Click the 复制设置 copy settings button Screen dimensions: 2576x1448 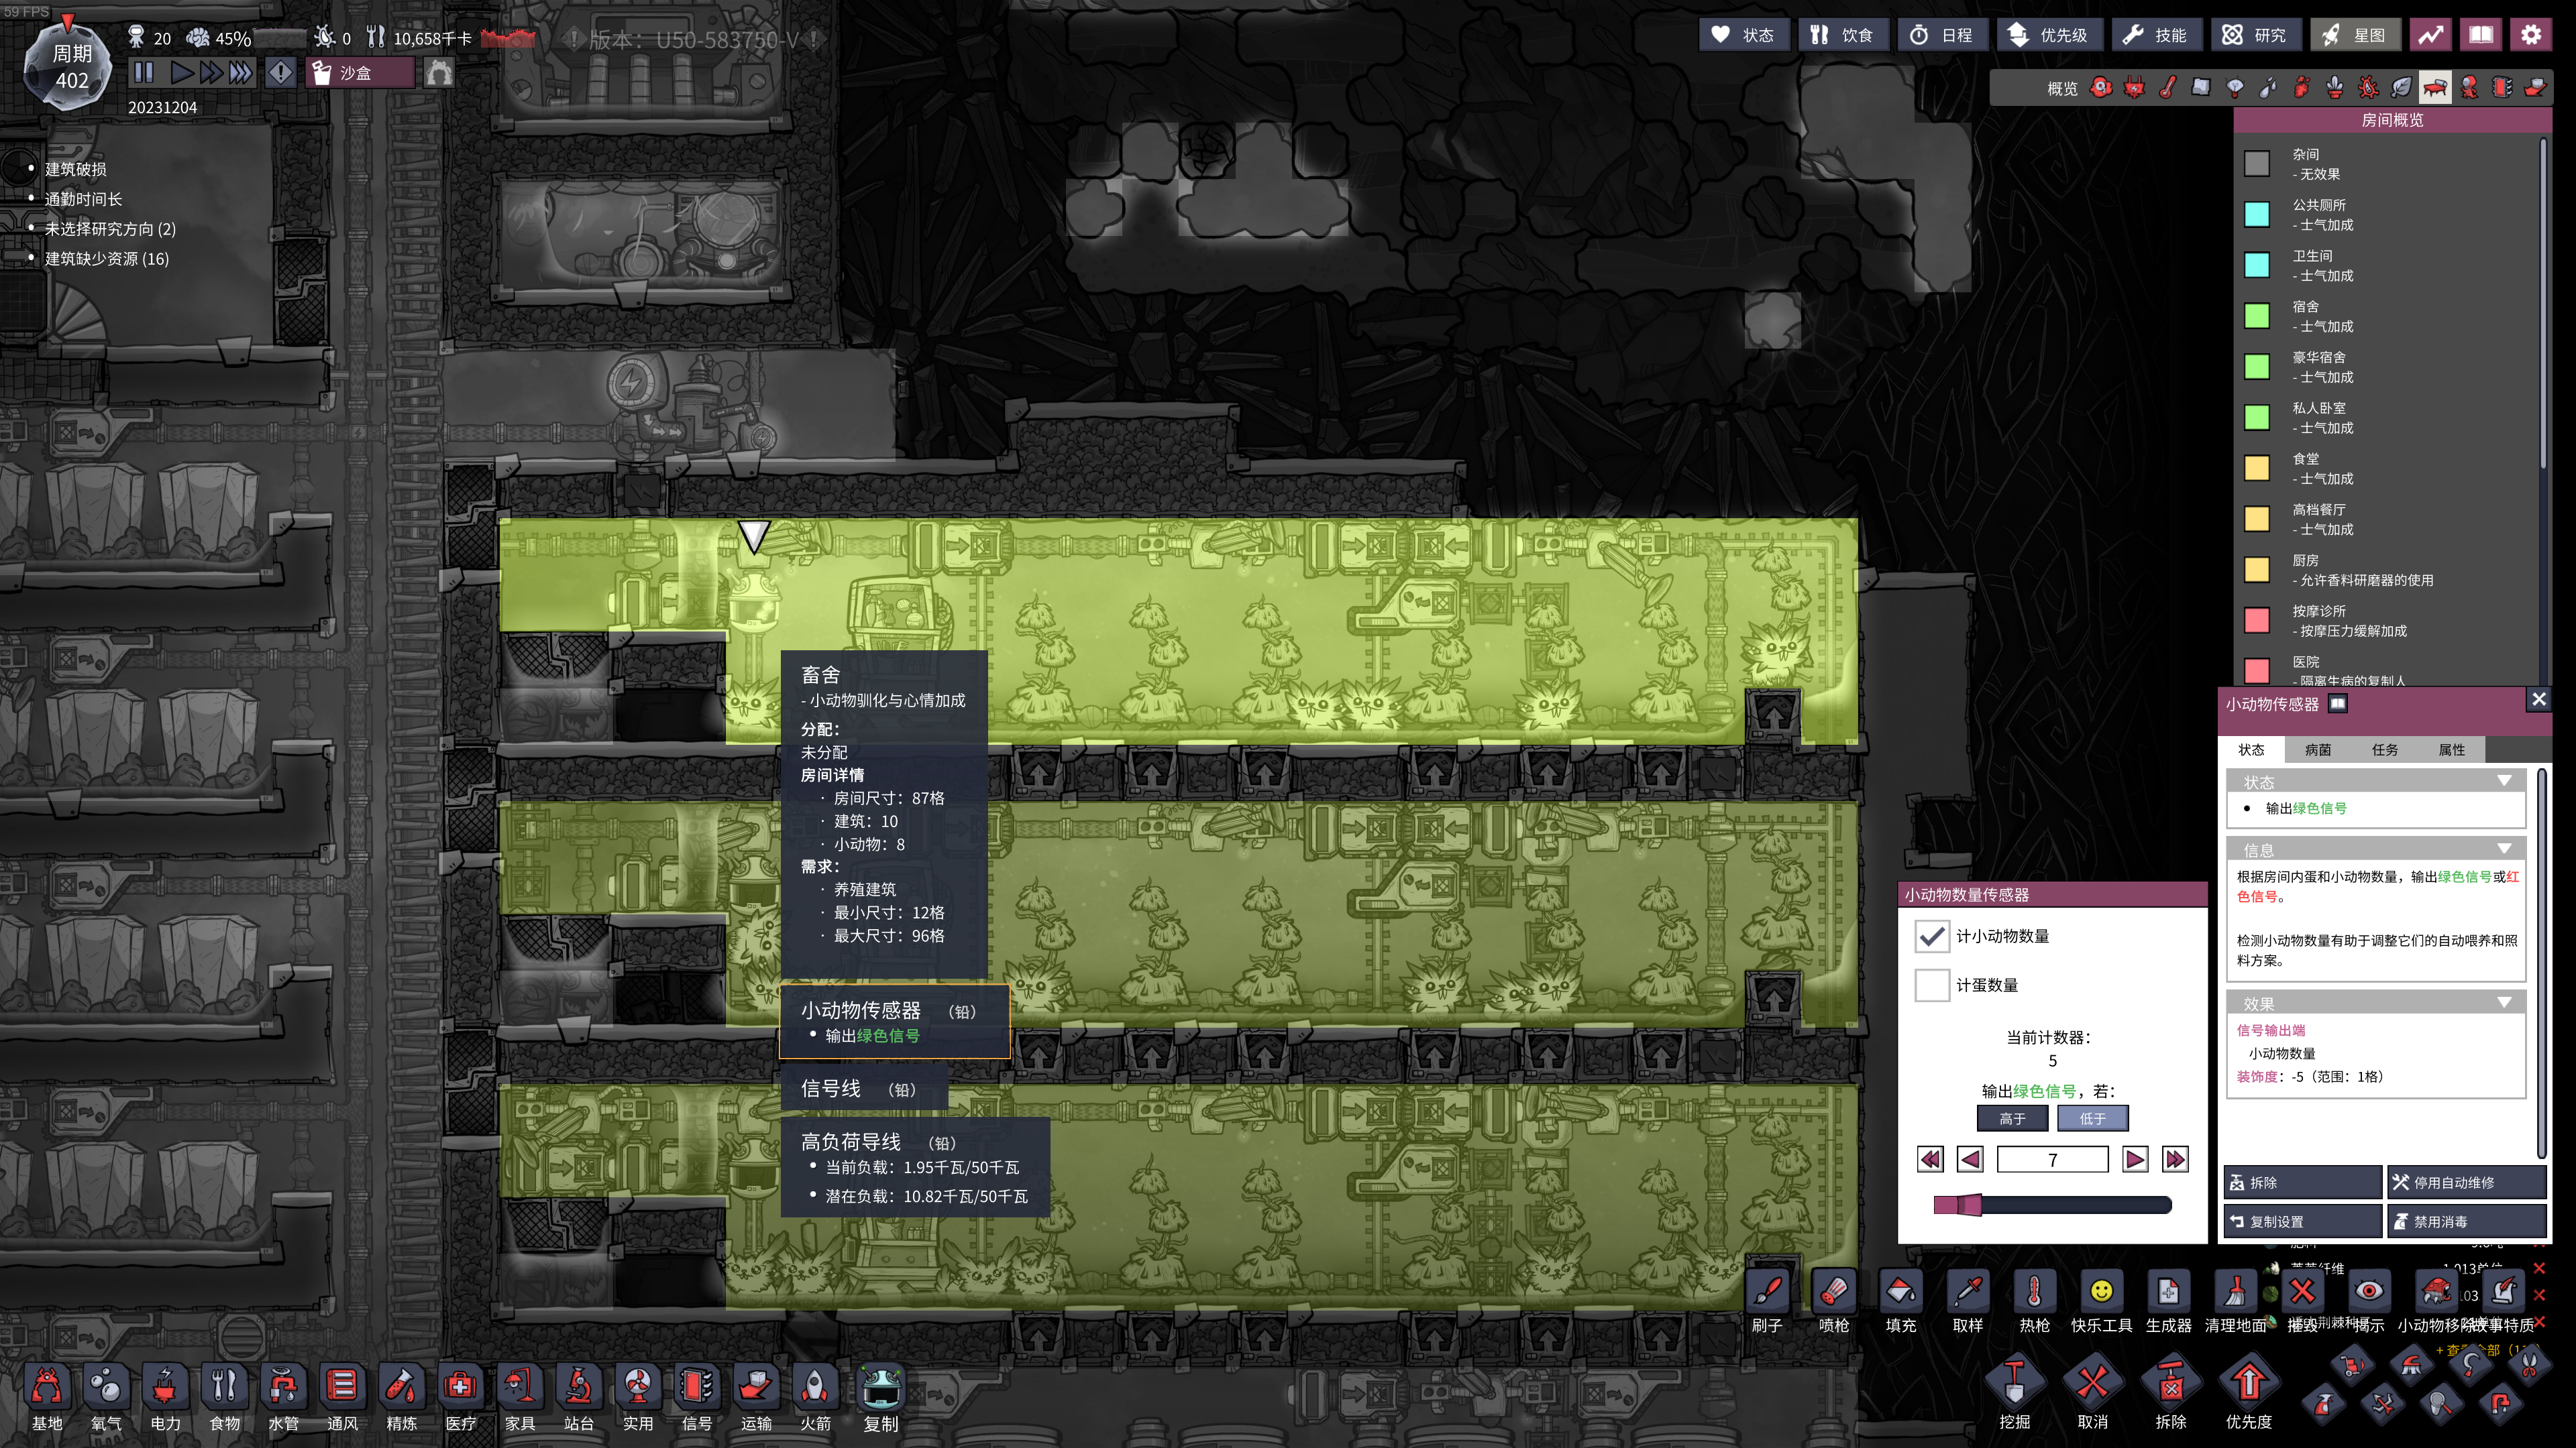(2303, 1221)
